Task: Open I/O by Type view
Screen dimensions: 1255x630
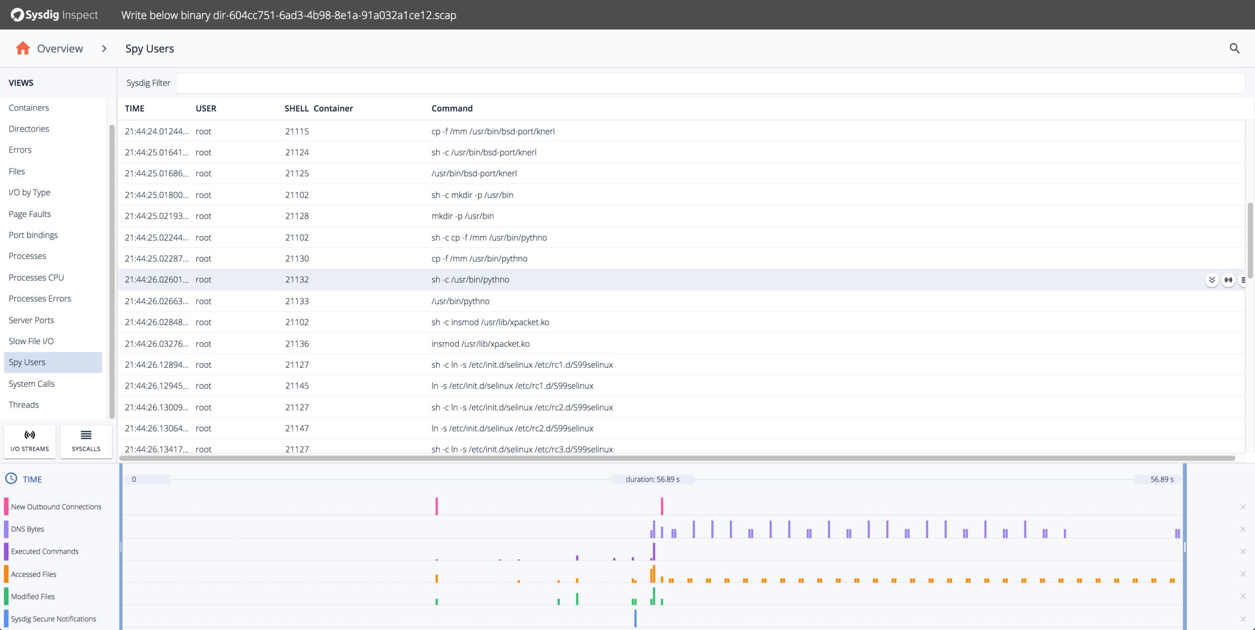Action: point(29,192)
